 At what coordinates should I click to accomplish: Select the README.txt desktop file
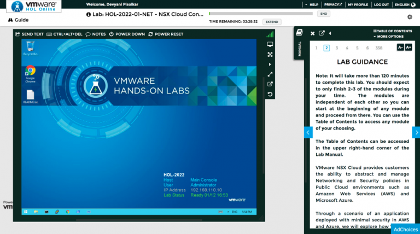(30, 96)
